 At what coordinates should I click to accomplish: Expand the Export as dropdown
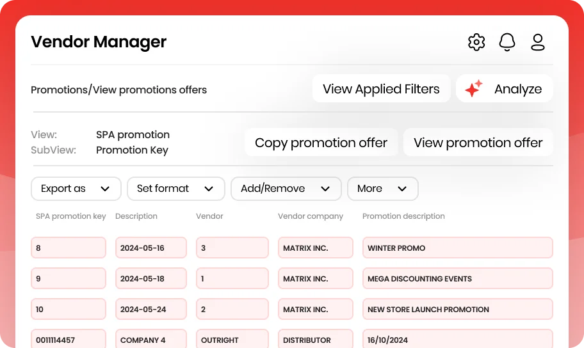pyautogui.click(x=76, y=189)
